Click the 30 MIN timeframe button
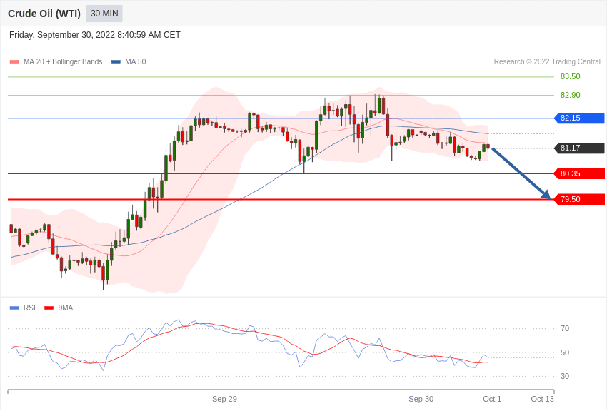 104,14
